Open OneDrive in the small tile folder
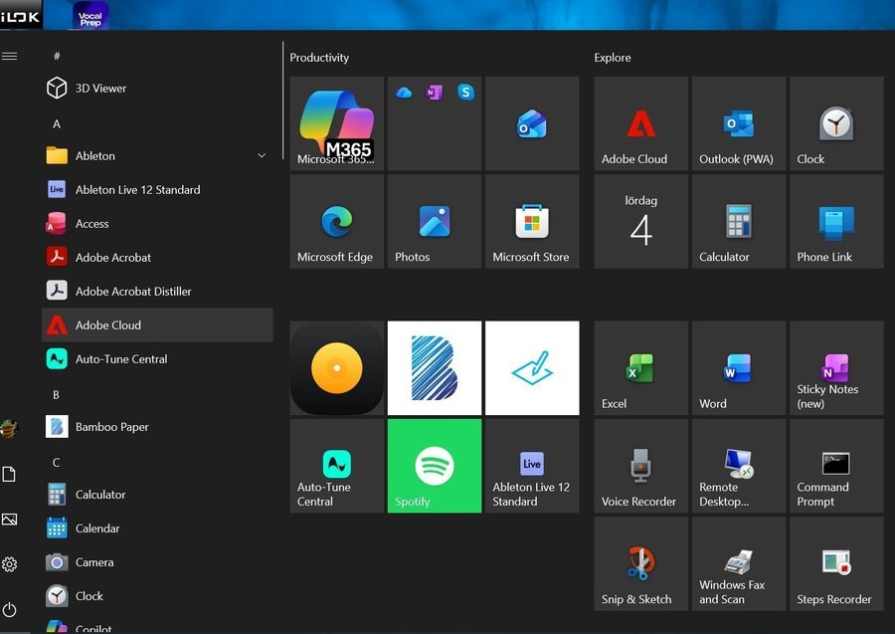Viewport: 895px width, 634px height. 404,92
